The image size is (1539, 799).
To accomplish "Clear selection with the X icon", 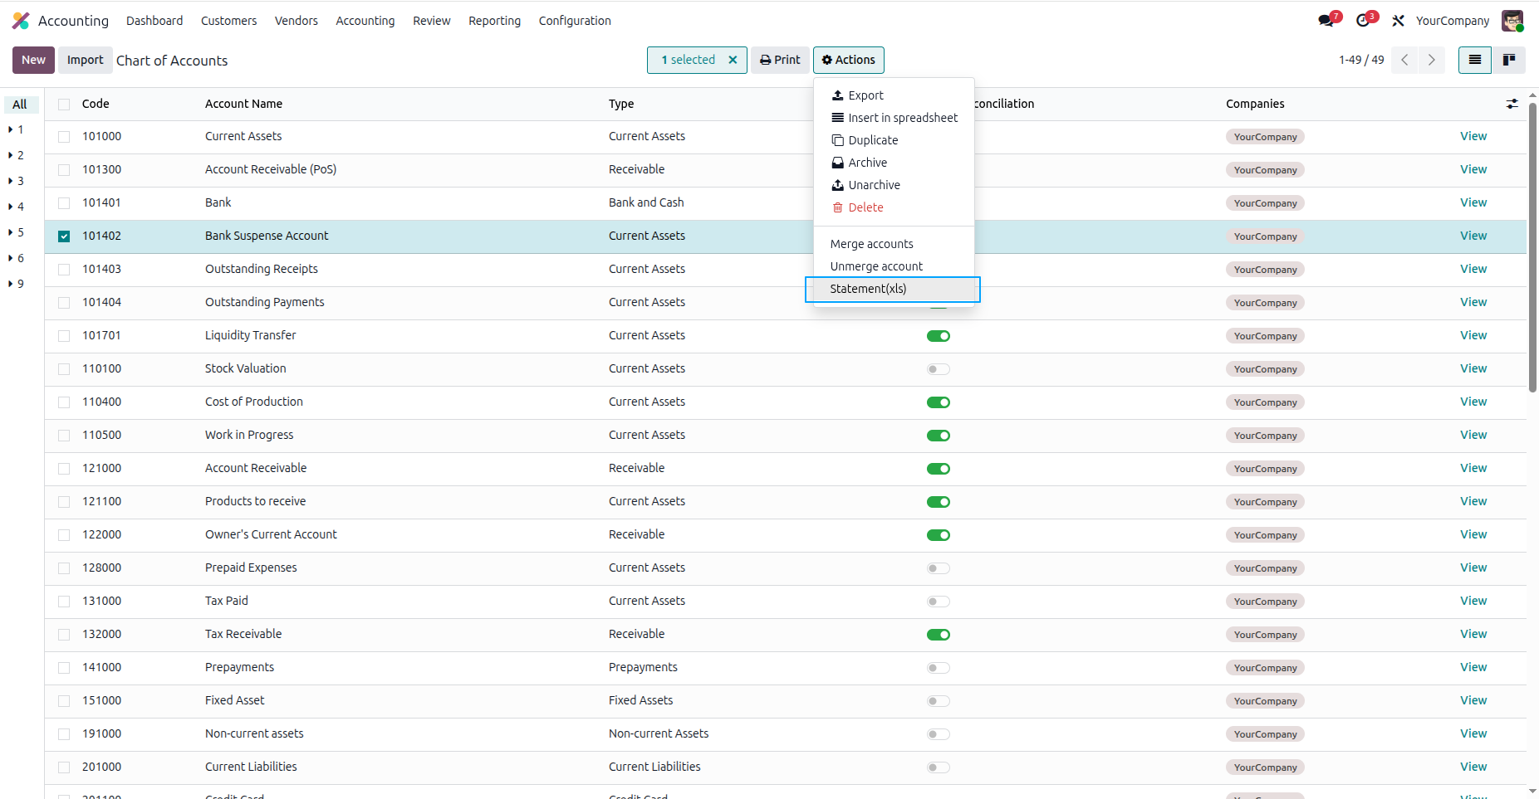I will pos(733,60).
